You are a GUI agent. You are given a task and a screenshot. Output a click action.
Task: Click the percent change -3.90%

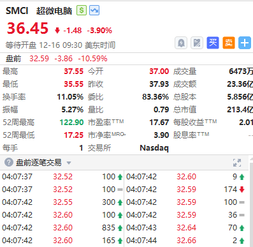(x=99, y=31)
